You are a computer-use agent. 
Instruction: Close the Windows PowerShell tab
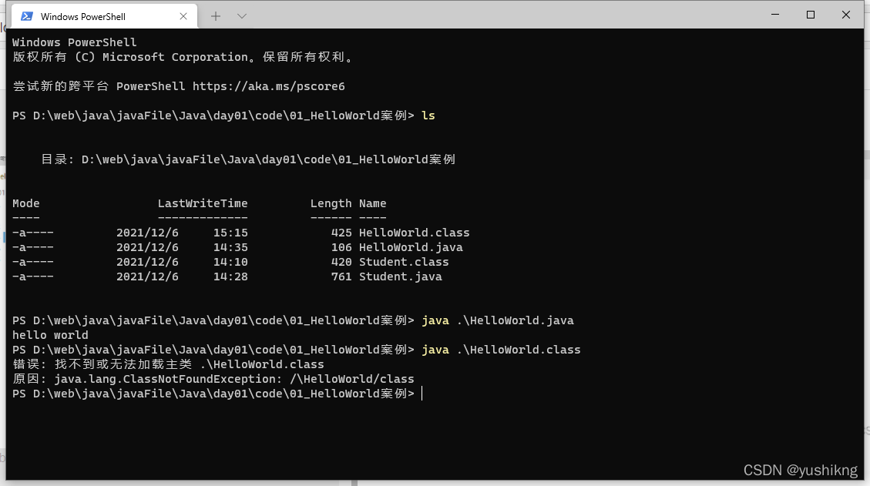click(183, 15)
